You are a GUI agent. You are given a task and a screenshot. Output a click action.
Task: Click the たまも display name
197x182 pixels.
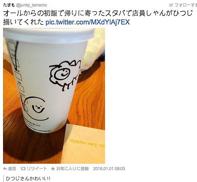coord(9,5)
